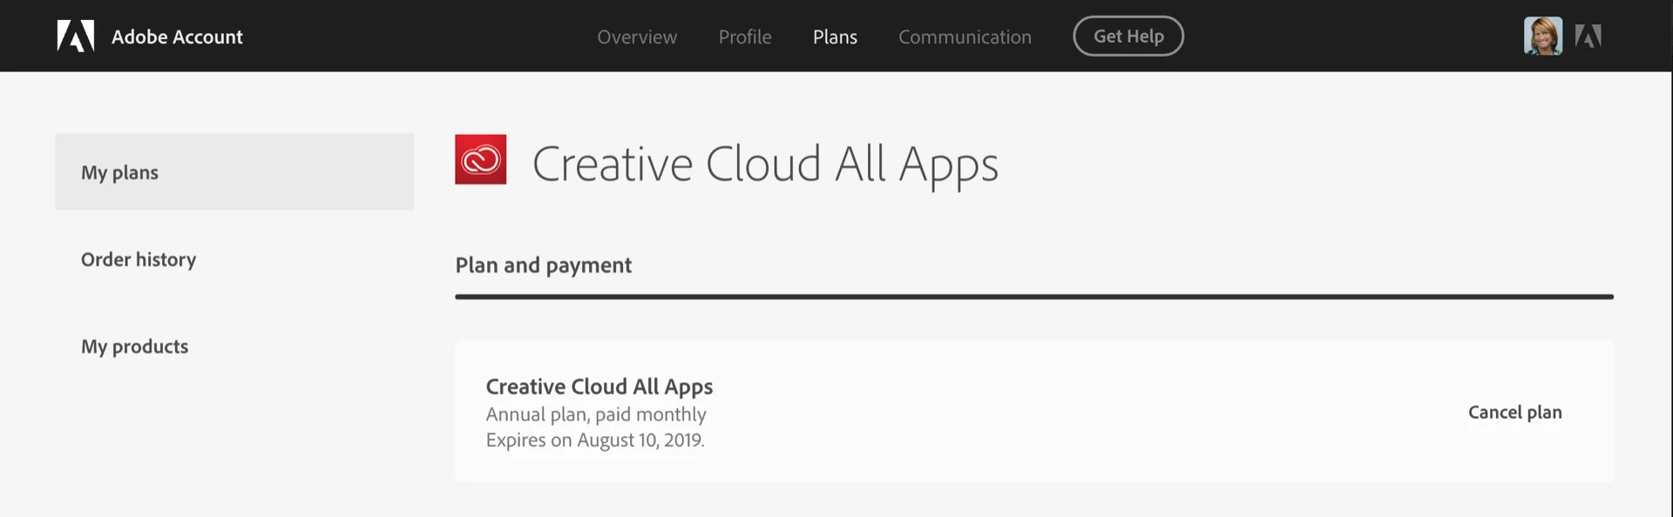
Task: Click 'Expires on August 10, 2019.' text
Action: tap(595, 440)
